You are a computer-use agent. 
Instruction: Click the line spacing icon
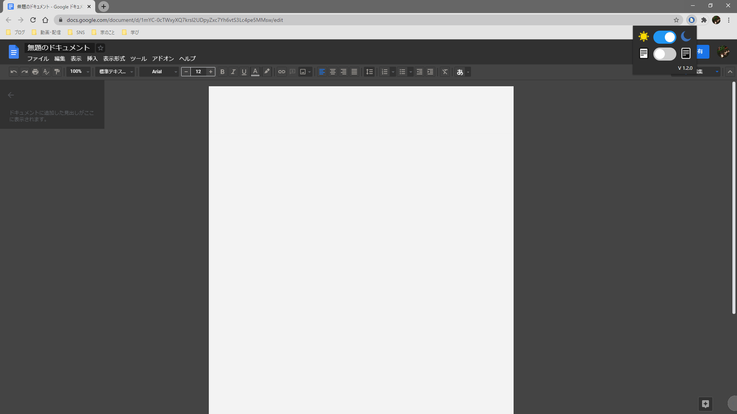coord(370,72)
